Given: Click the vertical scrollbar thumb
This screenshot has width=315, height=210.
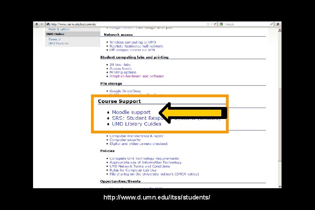Looking at the screenshot, I should pos(280,124).
